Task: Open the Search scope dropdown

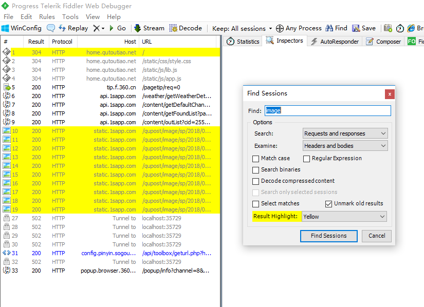Action: (x=345, y=133)
